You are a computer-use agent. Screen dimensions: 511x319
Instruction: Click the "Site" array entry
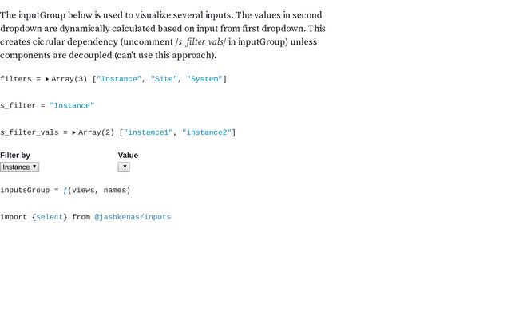tap(164, 79)
